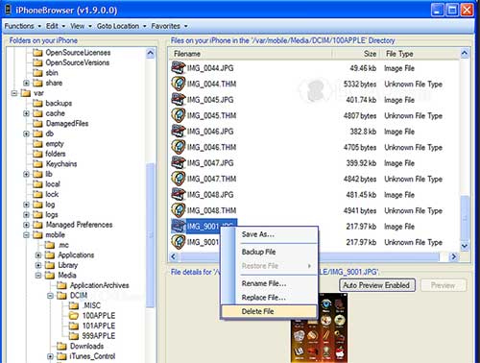480x363 pixels.
Task: Open the Functions menu
Action: tap(22, 26)
